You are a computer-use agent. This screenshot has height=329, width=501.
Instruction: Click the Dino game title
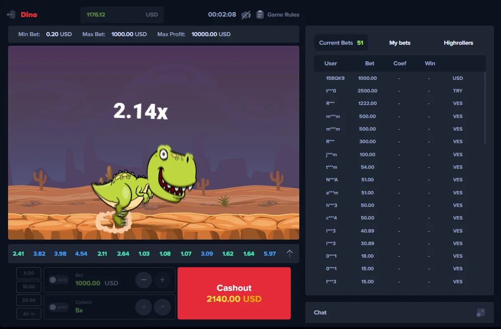pos(29,15)
